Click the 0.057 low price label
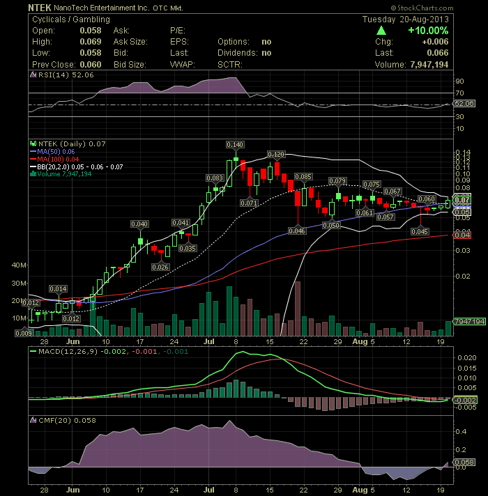The height and width of the screenshot is (496, 488). click(386, 217)
